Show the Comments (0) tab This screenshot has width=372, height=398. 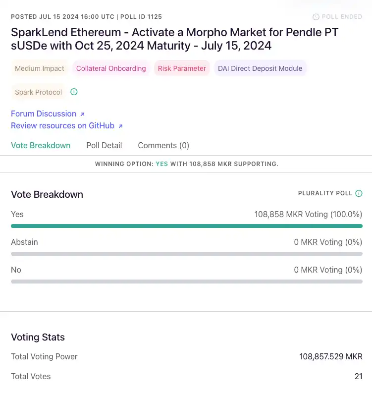tap(163, 145)
